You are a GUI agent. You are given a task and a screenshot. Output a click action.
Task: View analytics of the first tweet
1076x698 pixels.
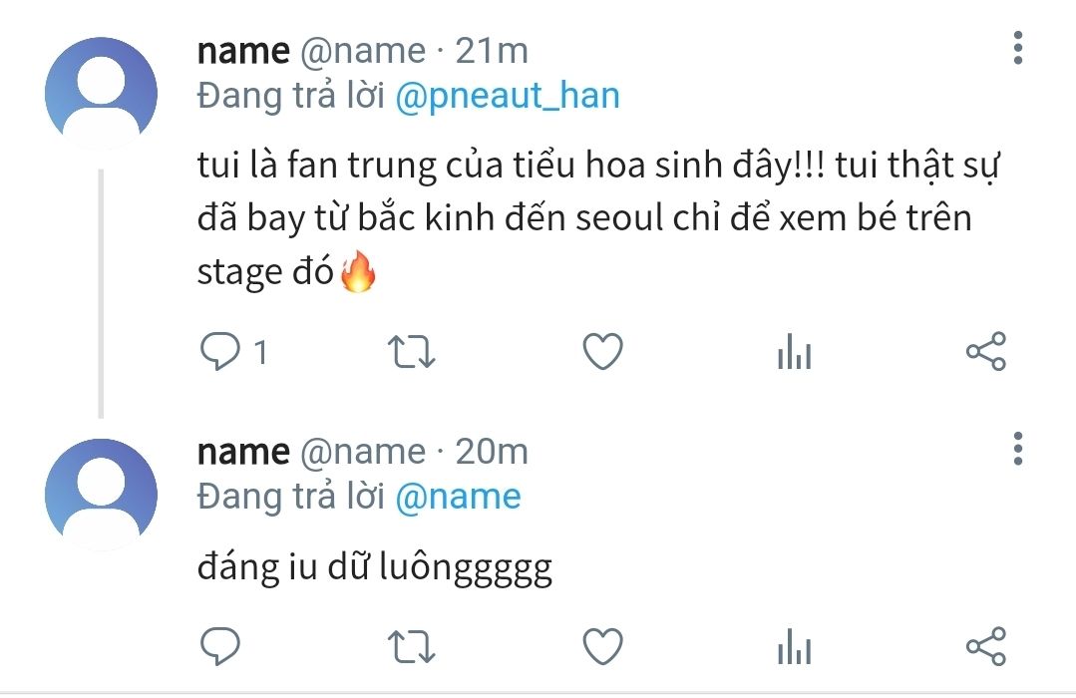794,353
